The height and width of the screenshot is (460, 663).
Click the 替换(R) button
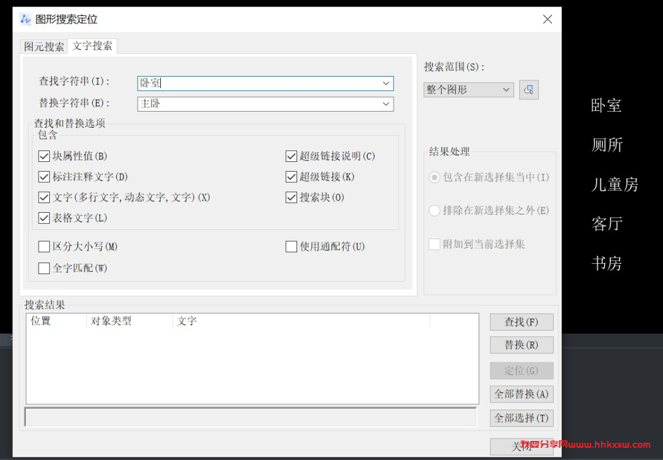[x=521, y=345]
